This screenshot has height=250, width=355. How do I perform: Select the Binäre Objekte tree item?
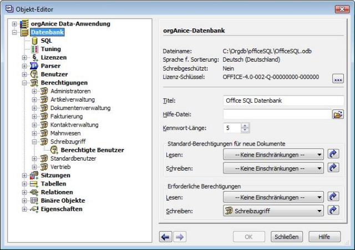[x=63, y=201]
